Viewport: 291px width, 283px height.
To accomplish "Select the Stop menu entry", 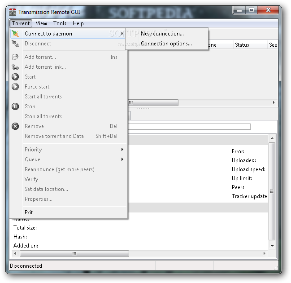I will (x=68, y=106).
